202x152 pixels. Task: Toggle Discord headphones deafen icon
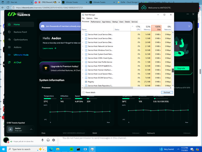pyautogui.click(x=48, y=140)
